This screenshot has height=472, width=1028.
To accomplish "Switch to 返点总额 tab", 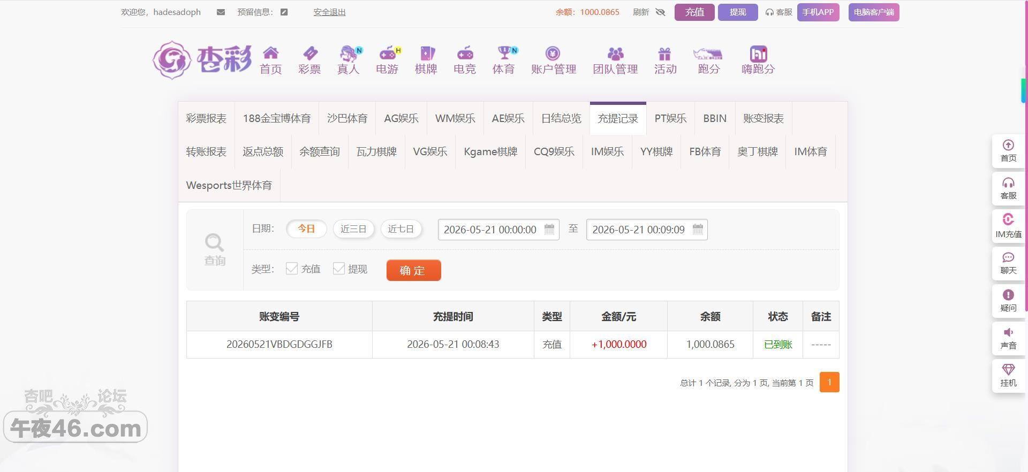I will (x=263, y=151).
